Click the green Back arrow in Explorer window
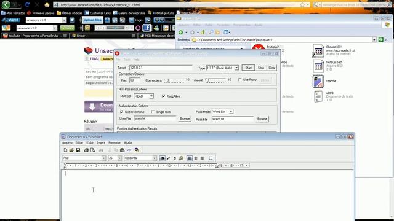This screenshot has width=394, height=221. [x=180, y=33]
